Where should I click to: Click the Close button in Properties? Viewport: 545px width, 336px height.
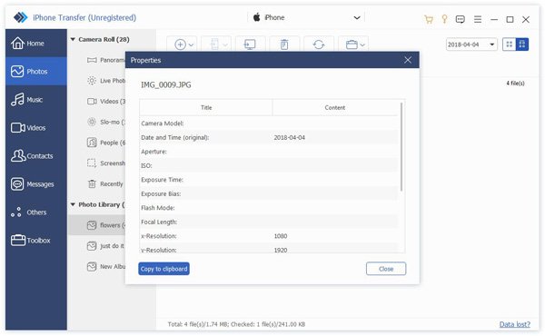point(386,269)
